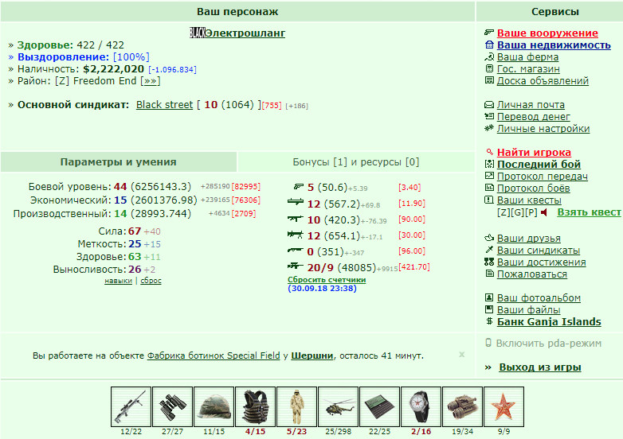Click the gun icon beside Ваше вооружение

click(x=489, y=33)
